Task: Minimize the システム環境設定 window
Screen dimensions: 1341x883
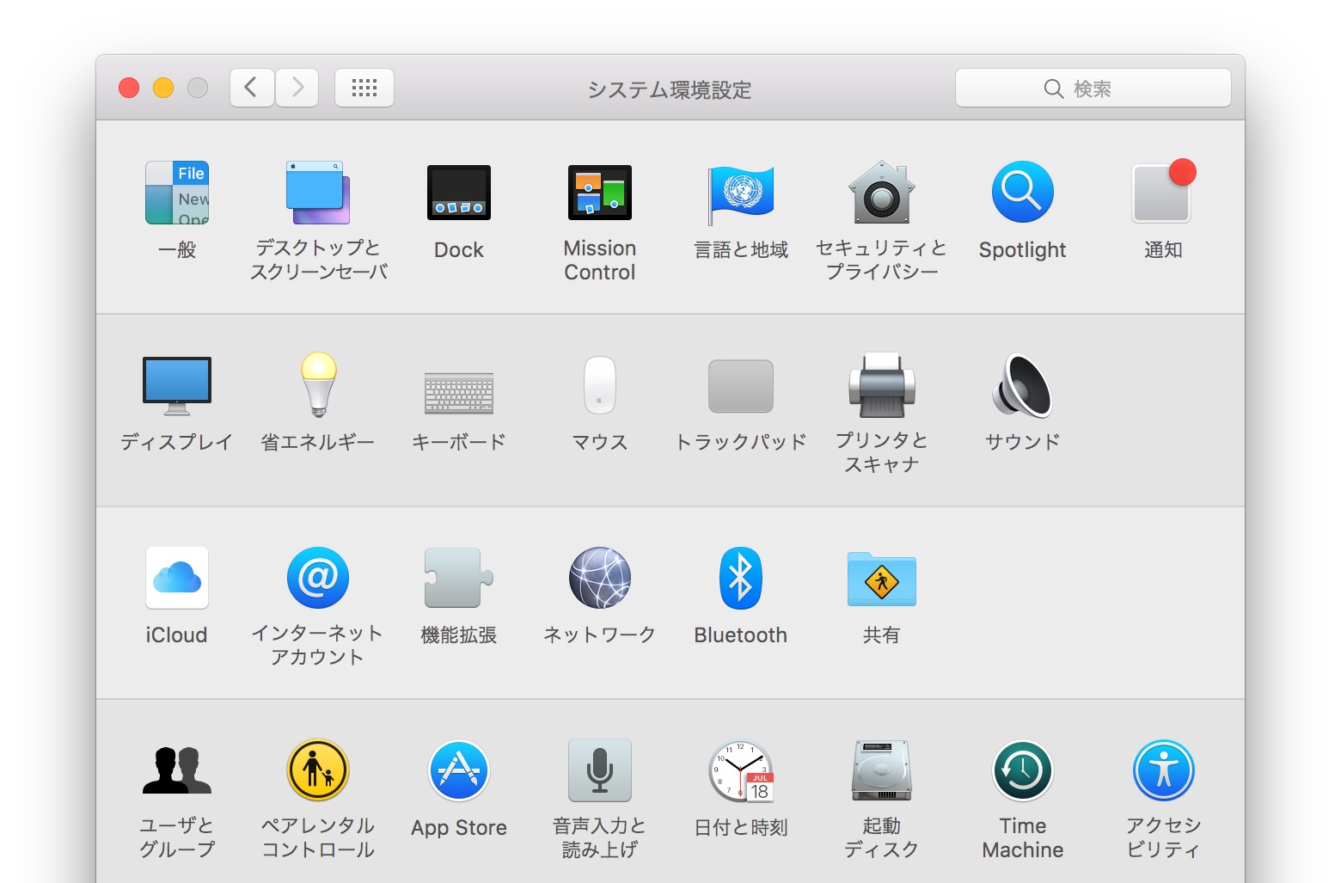Action: pos(163,88)
